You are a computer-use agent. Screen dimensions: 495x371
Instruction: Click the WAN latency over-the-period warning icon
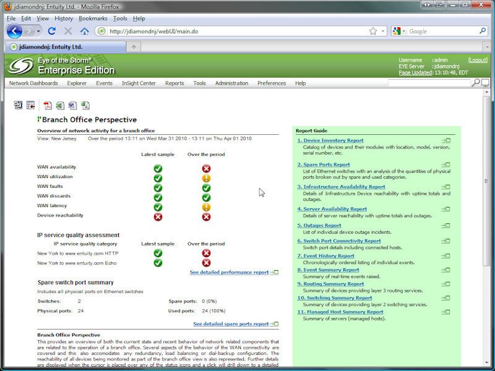[206, 207]
